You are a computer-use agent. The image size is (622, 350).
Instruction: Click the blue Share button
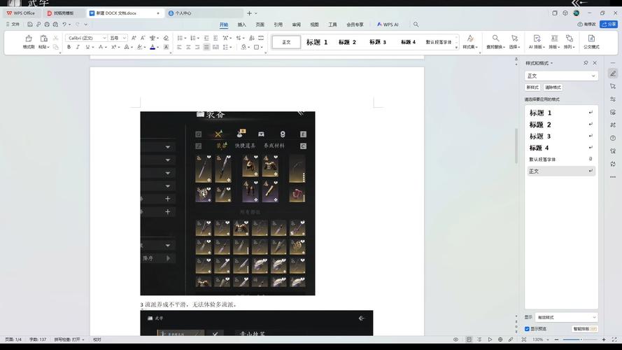coord(609,24)
